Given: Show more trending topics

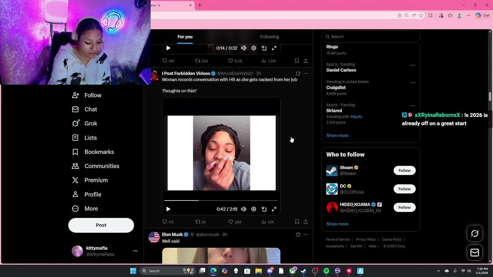Looking at the screenshot, I should (337, 135).
